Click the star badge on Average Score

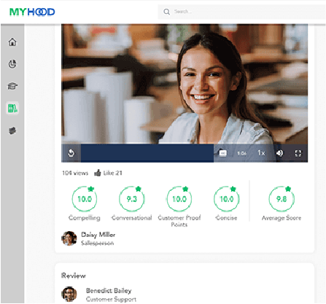[288, 189]
